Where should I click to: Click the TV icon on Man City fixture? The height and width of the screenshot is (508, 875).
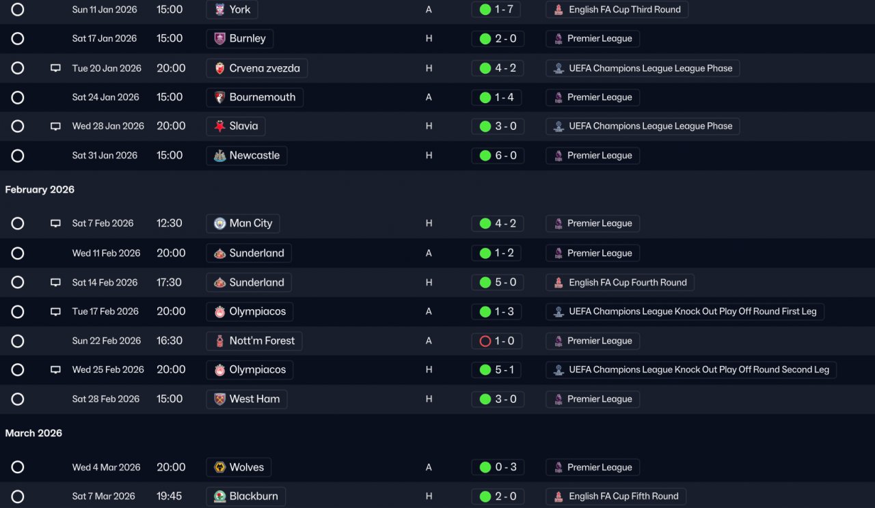55,223
